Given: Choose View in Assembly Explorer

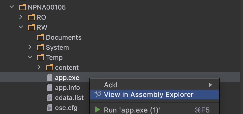Looking at the screenshot, I should [x=155, y=94].
